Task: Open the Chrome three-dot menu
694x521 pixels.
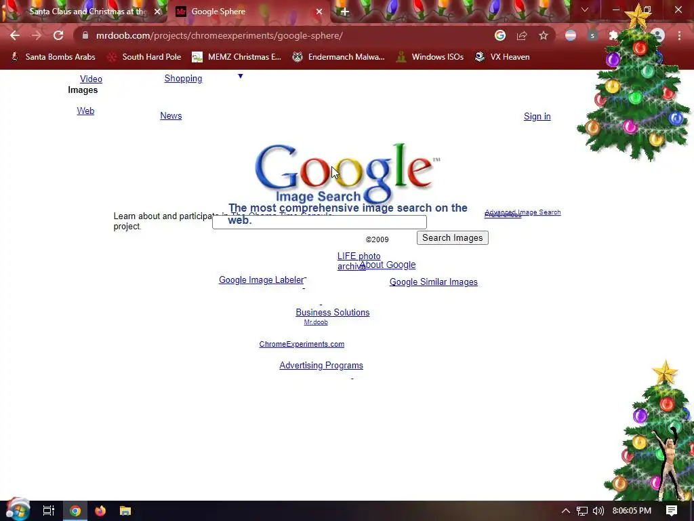Action: pyautogui.click(x=679, y=35)
